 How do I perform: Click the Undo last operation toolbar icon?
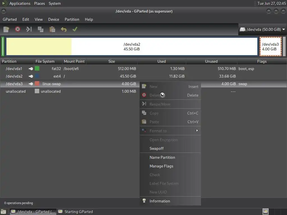64,29
